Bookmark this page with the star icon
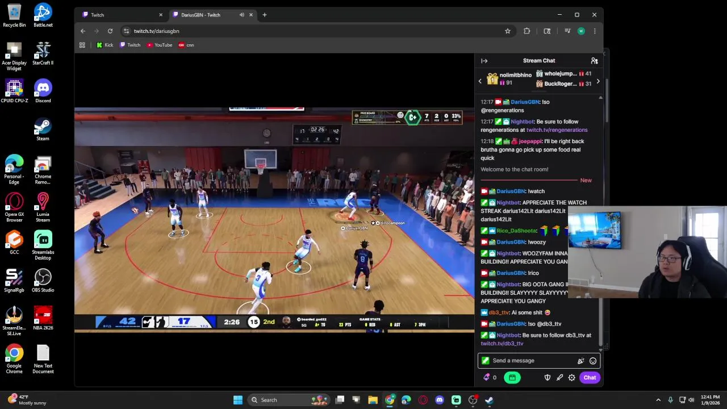 [508, 31]
